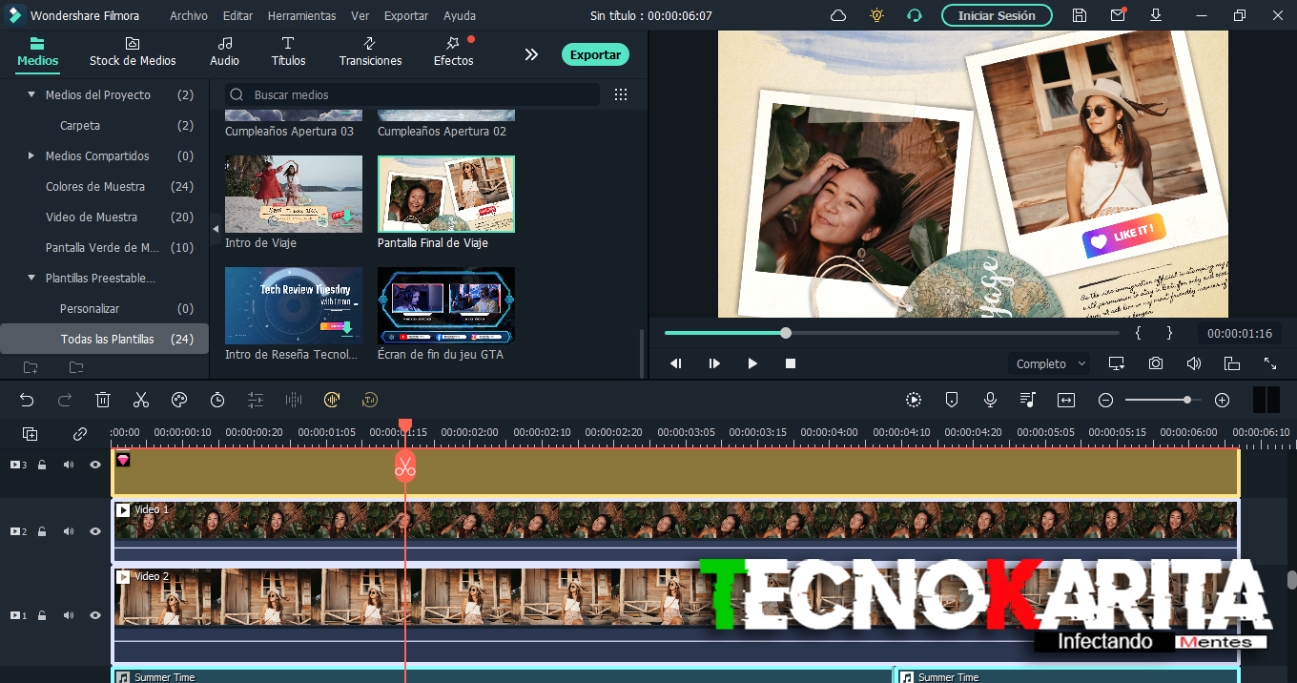Viewport: 1297px width, 683px height.
Task: Record voiceover with microphone icon
Action: coord(990,400)
